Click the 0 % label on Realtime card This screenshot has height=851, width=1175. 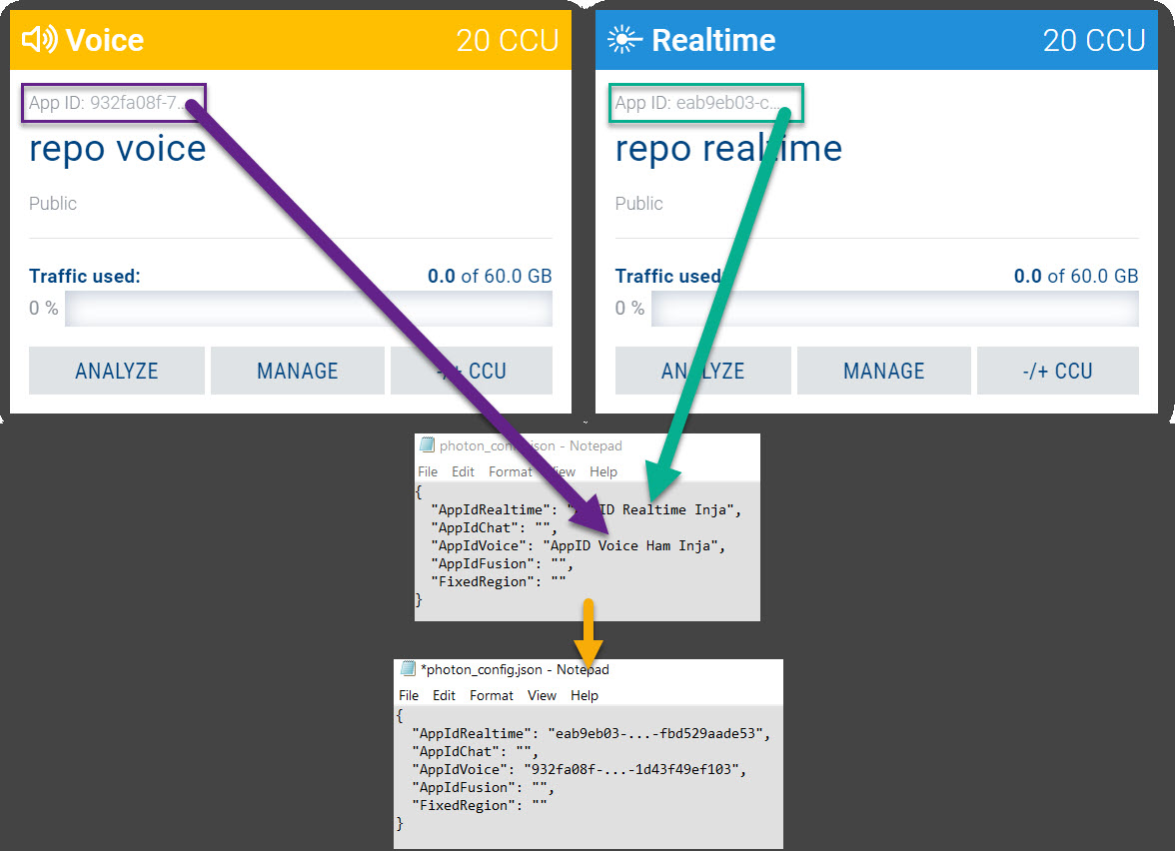click(629, 308)
